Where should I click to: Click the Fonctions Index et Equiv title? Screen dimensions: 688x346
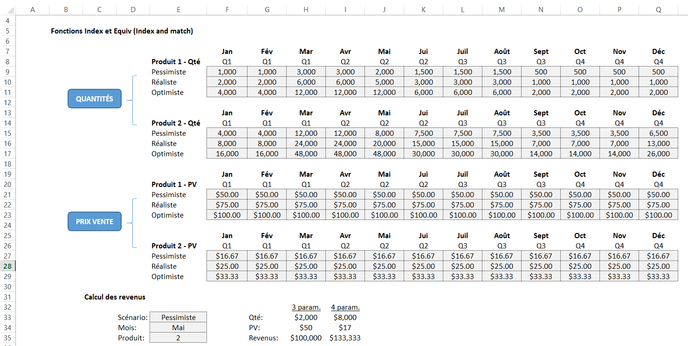click(122, 31)
